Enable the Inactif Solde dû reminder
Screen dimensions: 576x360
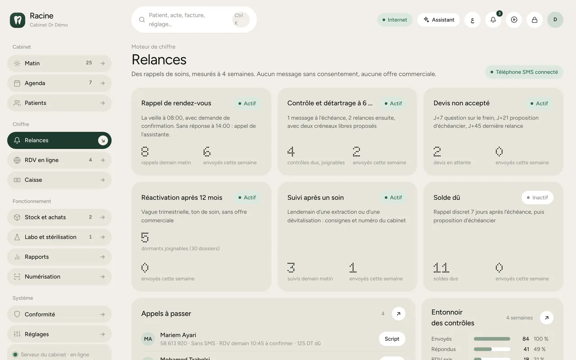pyautogui.click(x=537, y=198)
